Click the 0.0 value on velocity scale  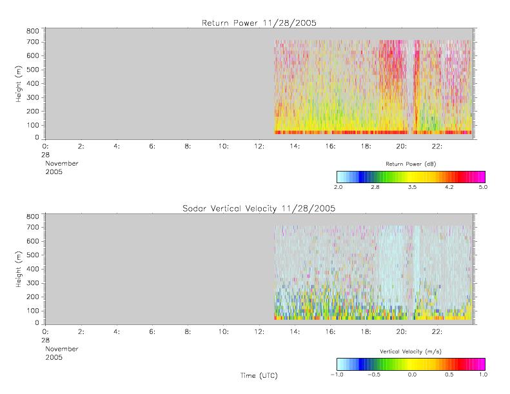(x=412, y=375)
